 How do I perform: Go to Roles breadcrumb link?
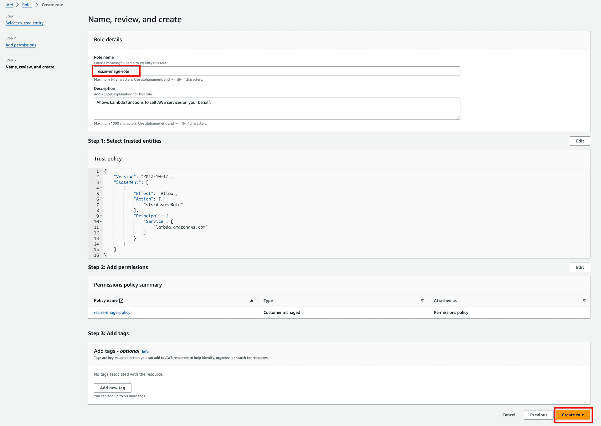pos(27,5)
